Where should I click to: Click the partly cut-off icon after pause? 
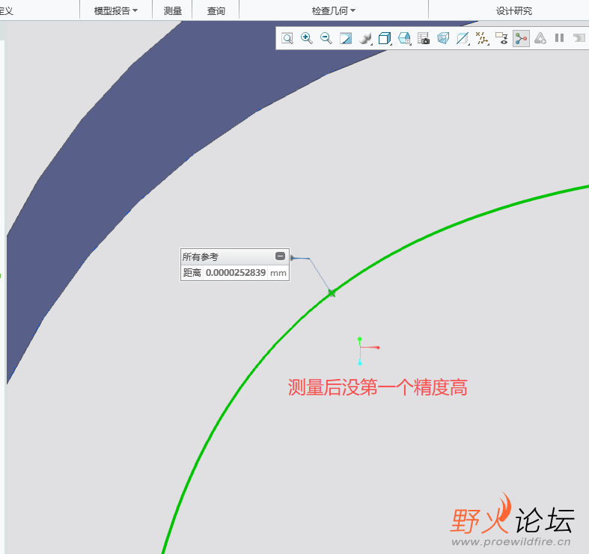[579, 38]
